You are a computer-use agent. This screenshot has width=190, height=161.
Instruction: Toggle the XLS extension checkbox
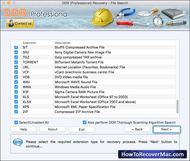click(x=16, y=97)
